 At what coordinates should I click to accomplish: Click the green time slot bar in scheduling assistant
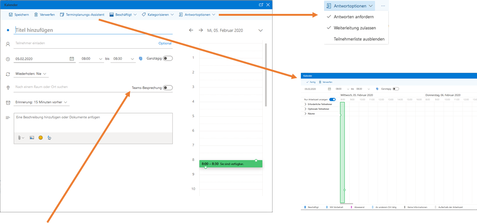(342, 153)
